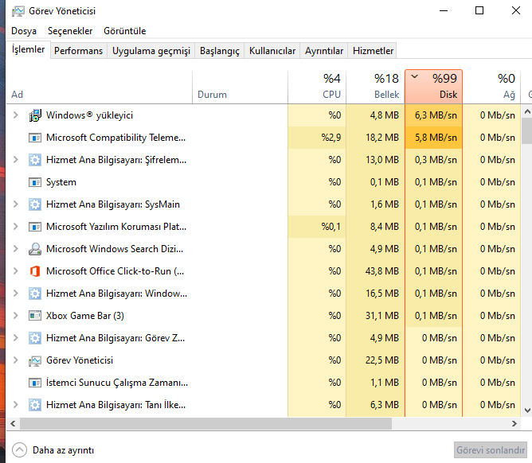Switch to the Performans tab
Image resolution: width=532 pixels, height=463 pixels.
point(78,51)
